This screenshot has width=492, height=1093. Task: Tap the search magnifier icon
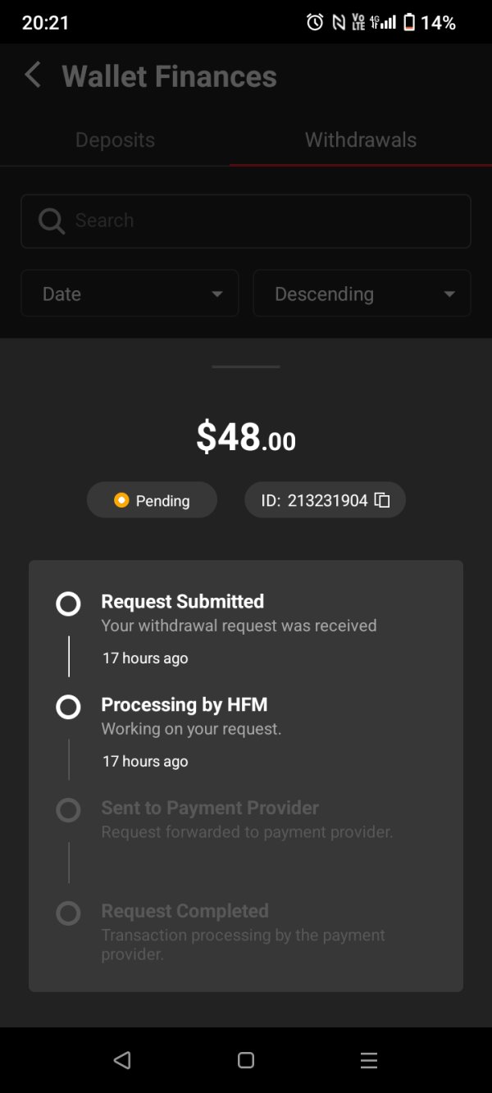pos(51,221)
